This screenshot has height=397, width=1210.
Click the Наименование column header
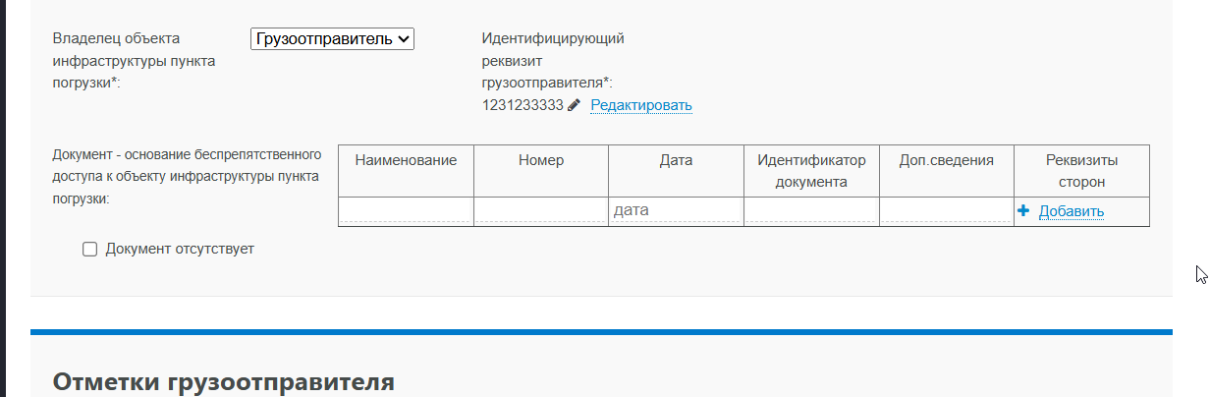[406, 160]
